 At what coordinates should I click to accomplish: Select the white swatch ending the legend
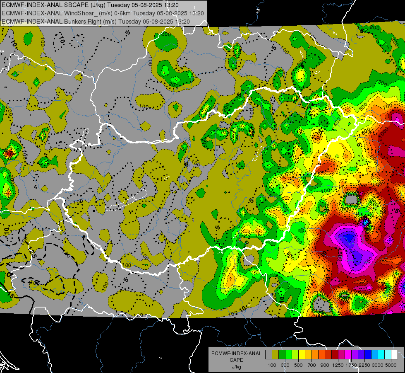[x=394, y=355]
